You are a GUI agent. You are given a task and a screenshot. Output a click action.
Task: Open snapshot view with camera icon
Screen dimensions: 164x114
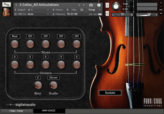click(91, 5)
